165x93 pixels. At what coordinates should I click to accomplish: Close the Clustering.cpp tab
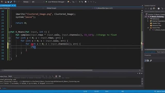point(15,5)
